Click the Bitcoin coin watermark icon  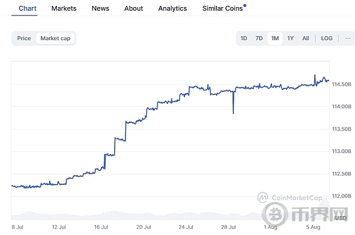275,214
